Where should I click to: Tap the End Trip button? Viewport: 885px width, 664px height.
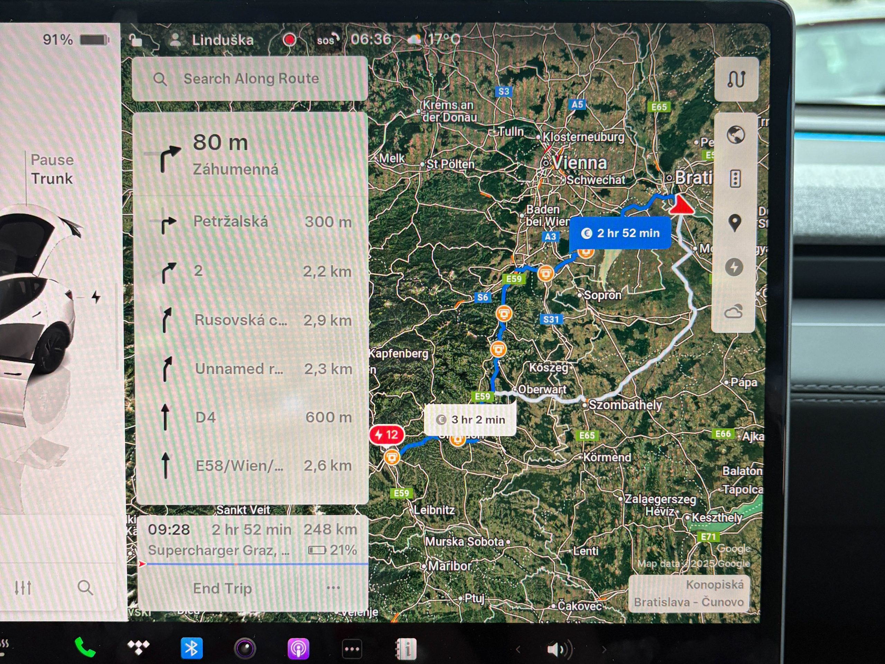[x=222, y=588]
